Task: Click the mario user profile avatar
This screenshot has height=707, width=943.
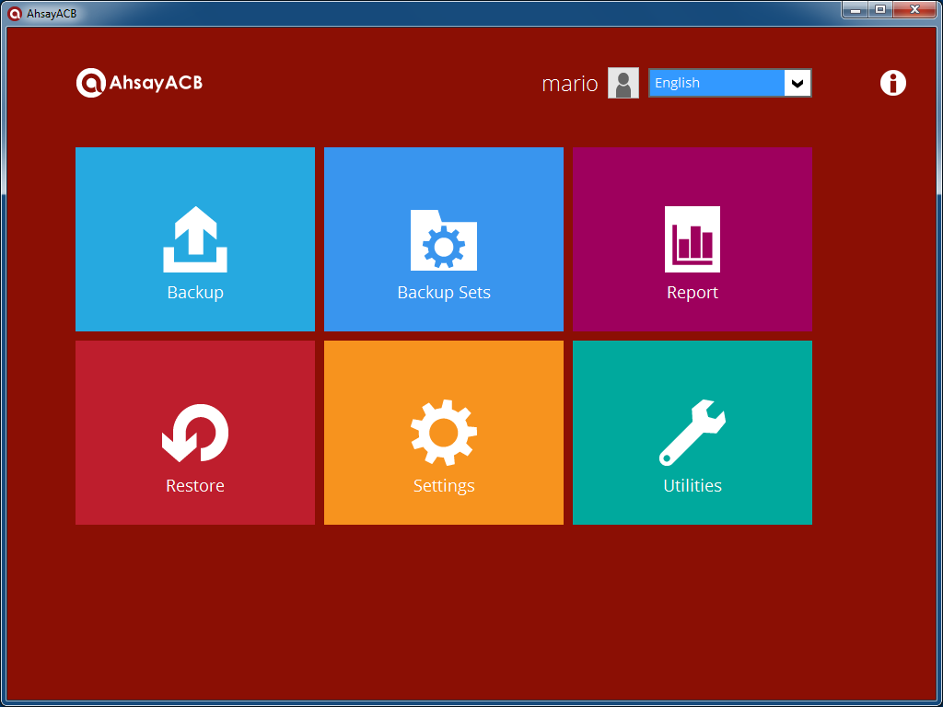Action: (x=623, y=83)
